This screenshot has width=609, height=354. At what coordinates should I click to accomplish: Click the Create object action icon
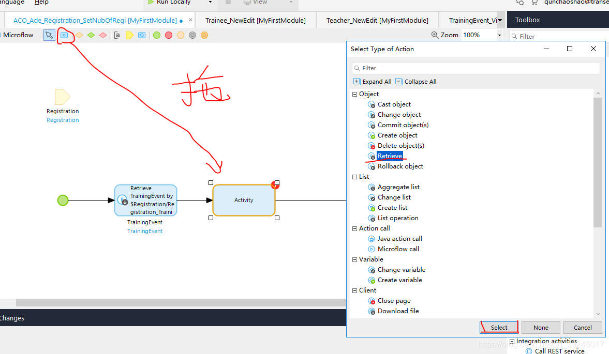[x=372, y=135]
